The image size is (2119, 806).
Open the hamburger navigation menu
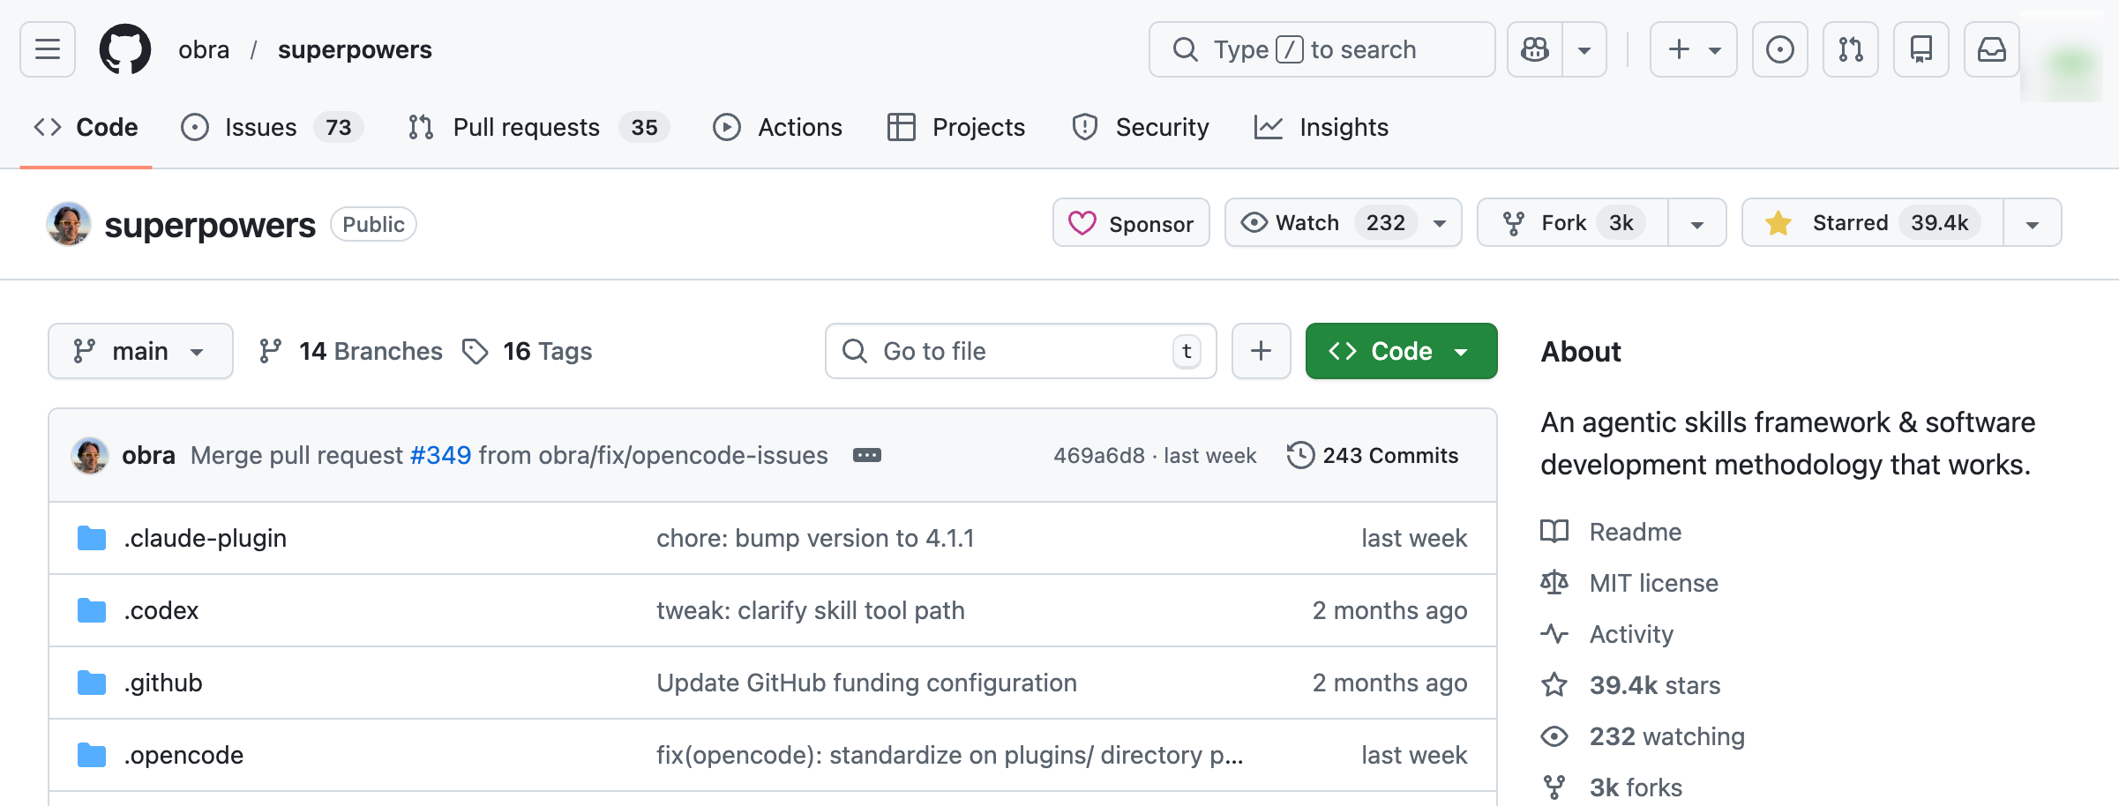48,49
